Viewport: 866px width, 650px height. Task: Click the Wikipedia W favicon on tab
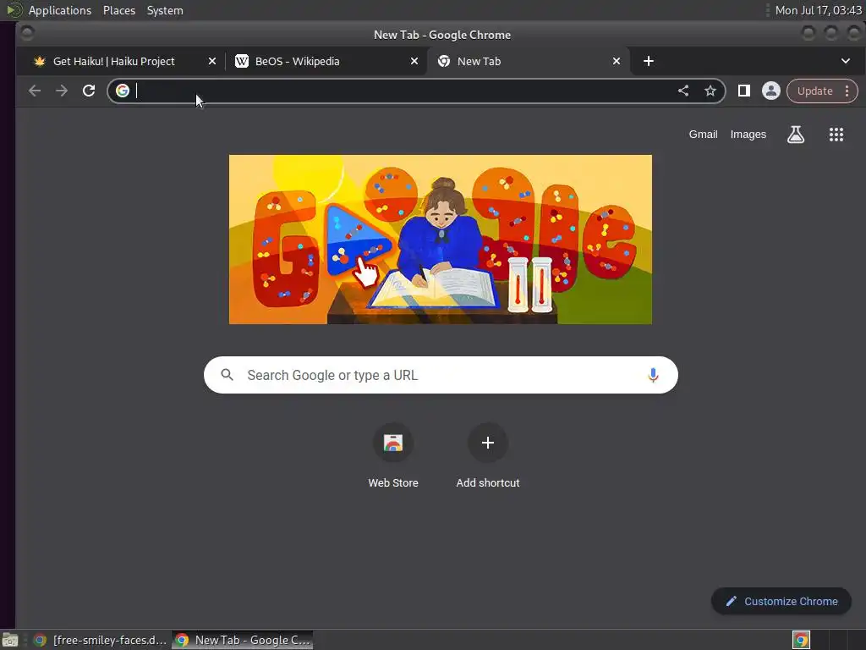point(242,61)
